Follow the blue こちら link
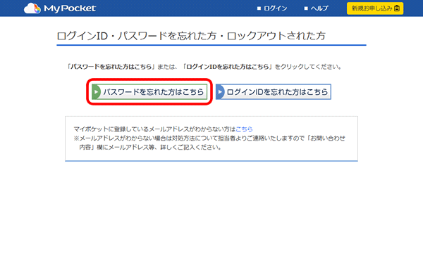The width and height of the screenshot is (423, 253). coord(244,129)
